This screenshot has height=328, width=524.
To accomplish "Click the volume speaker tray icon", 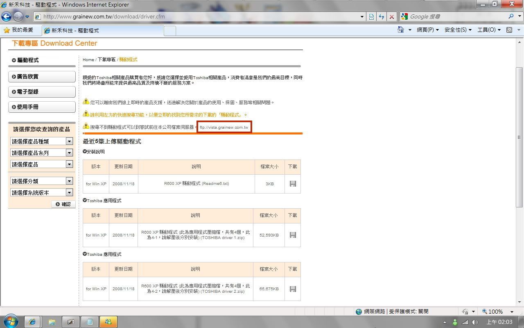I will click(474, 322).
